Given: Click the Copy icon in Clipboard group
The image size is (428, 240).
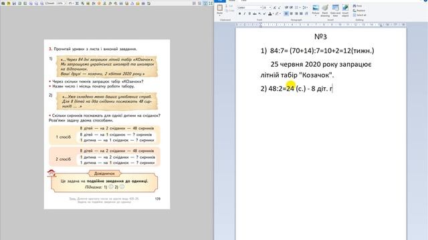Looking at the screenshot, I should click(227, 11).
